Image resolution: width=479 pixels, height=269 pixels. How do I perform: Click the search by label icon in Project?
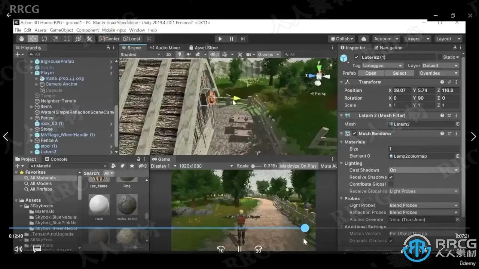(x=122, y=166)
